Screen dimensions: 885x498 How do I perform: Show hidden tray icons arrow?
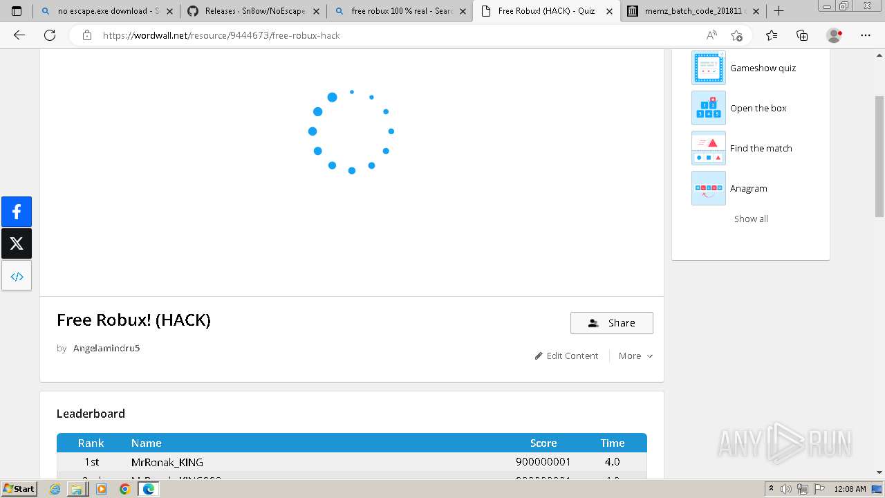(x=772, y=489)
